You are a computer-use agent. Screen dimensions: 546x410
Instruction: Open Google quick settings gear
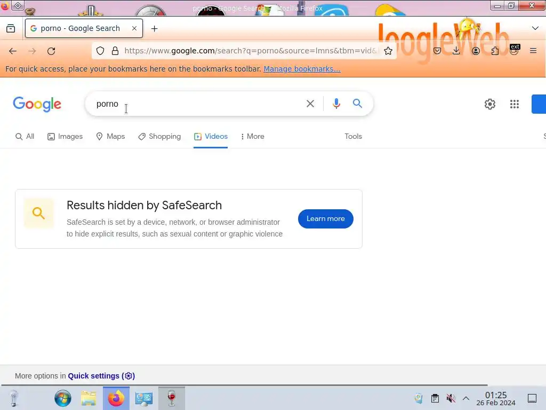490,104
